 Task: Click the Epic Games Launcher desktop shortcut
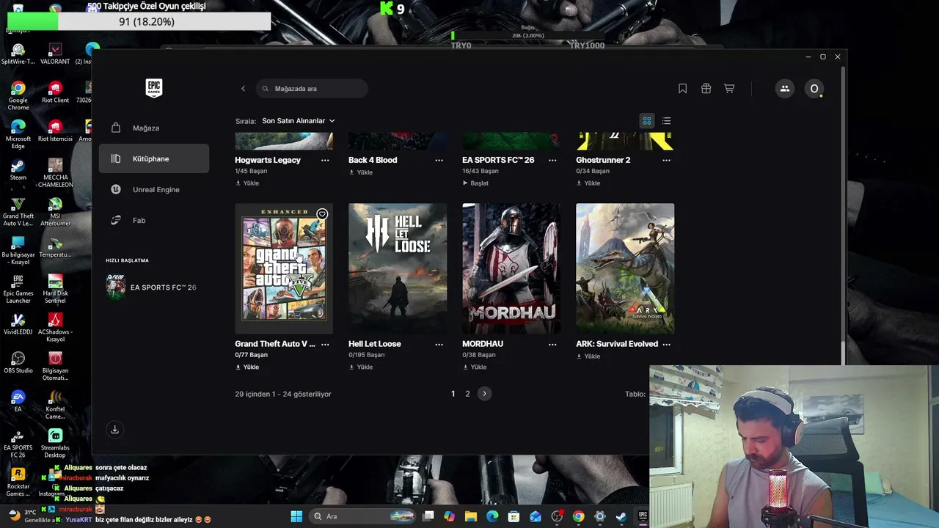tap(18, 289)
